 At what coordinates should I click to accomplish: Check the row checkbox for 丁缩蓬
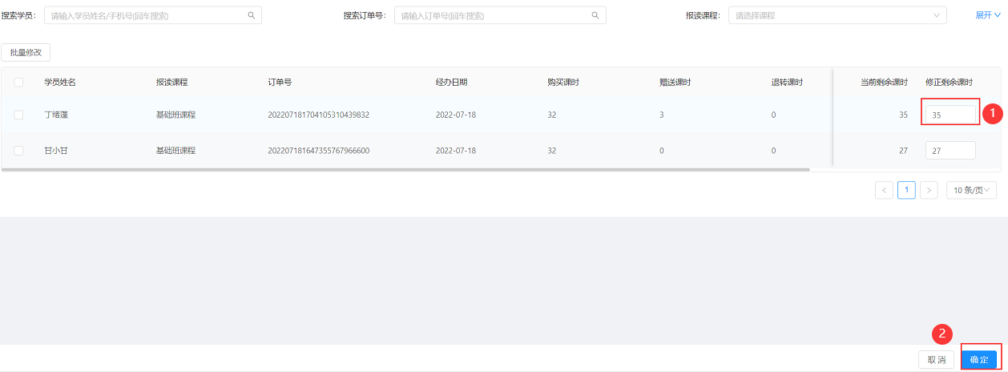click(x=18, y=115)
